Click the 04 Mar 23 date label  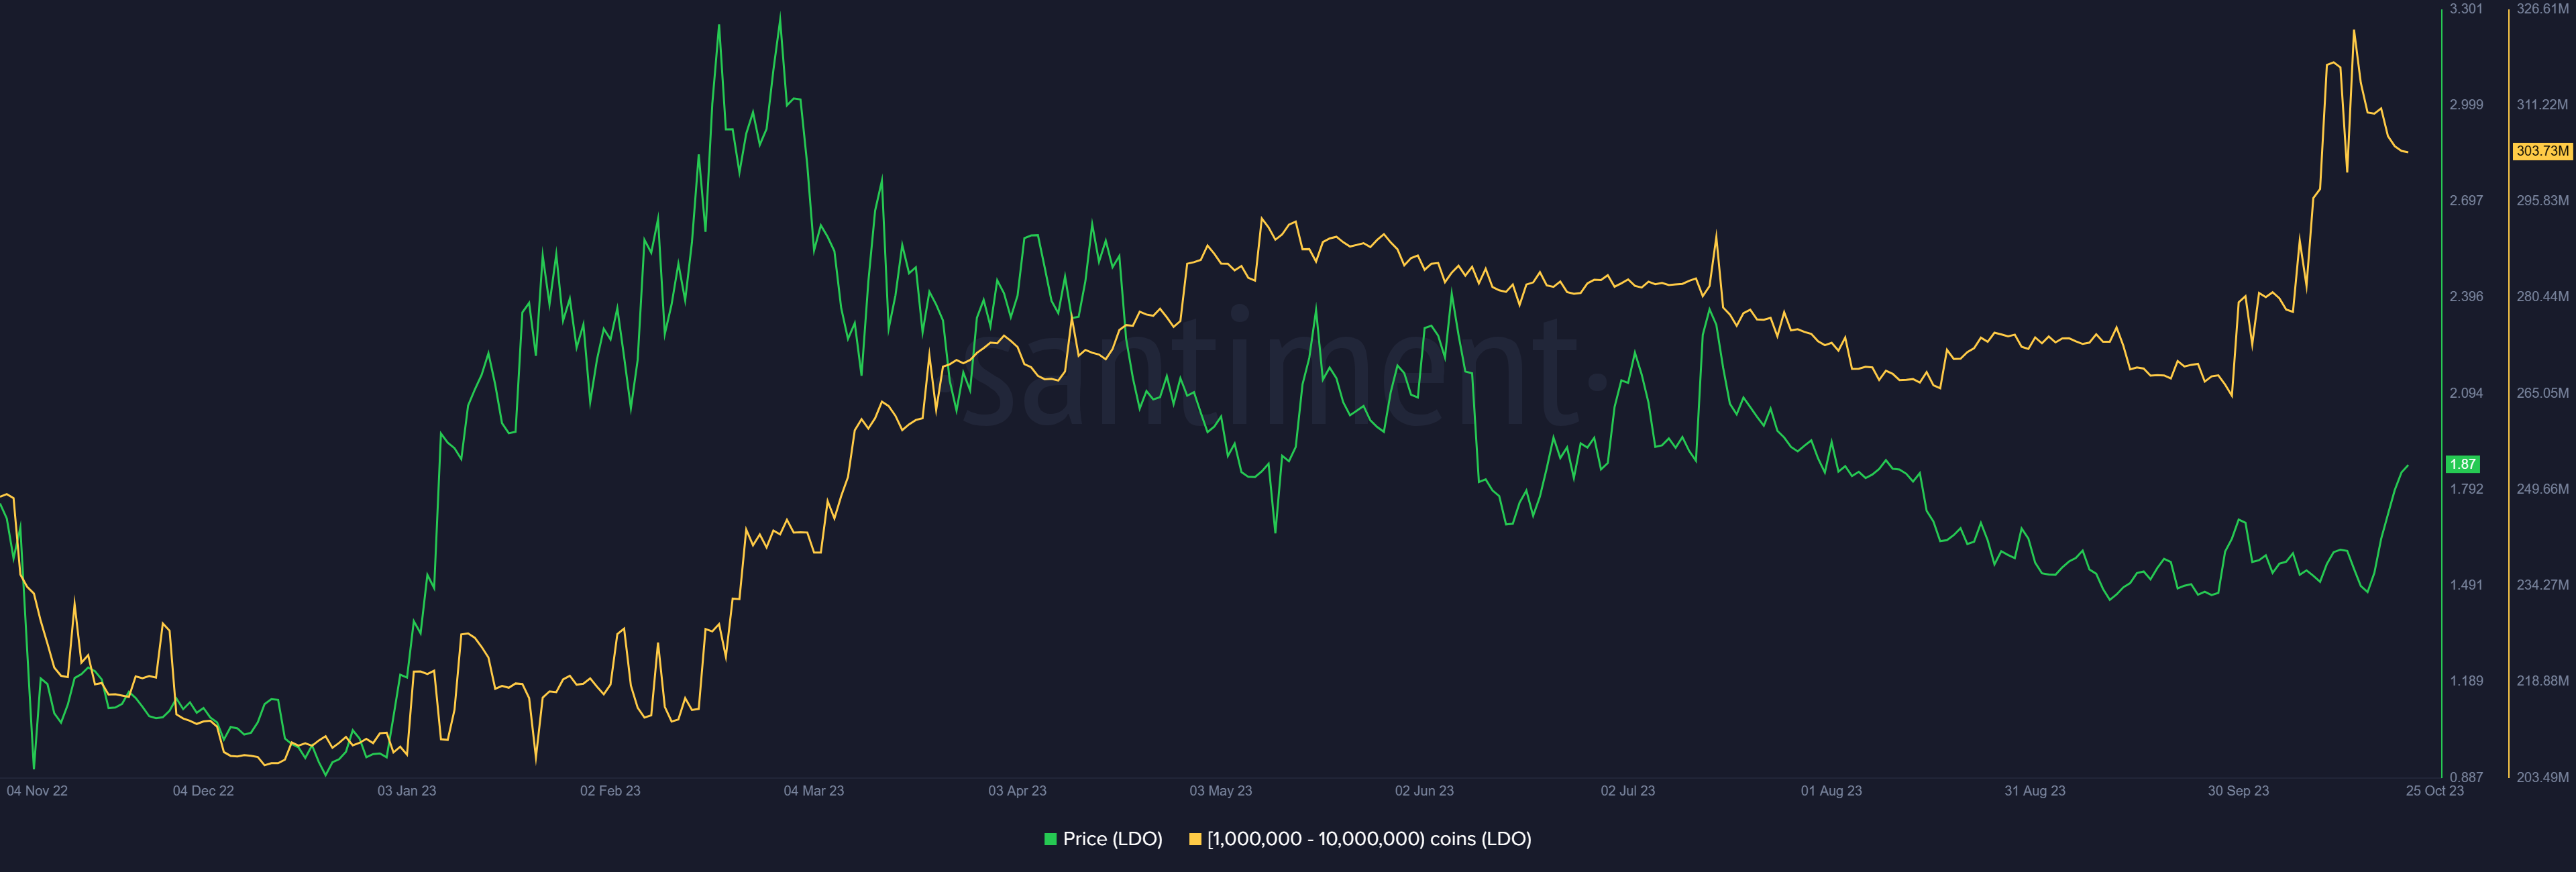tap(813, 791)
